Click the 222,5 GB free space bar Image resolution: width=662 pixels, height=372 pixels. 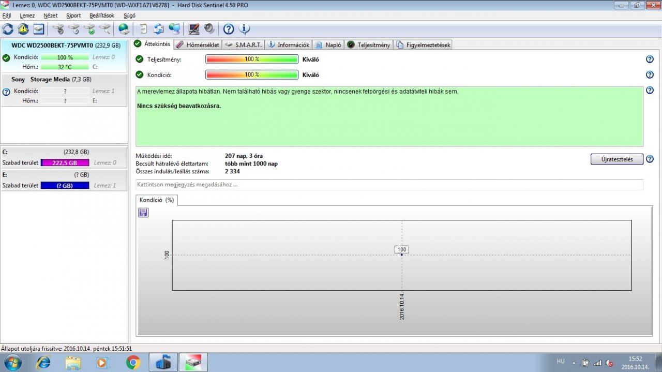click(x=65, y=162)
